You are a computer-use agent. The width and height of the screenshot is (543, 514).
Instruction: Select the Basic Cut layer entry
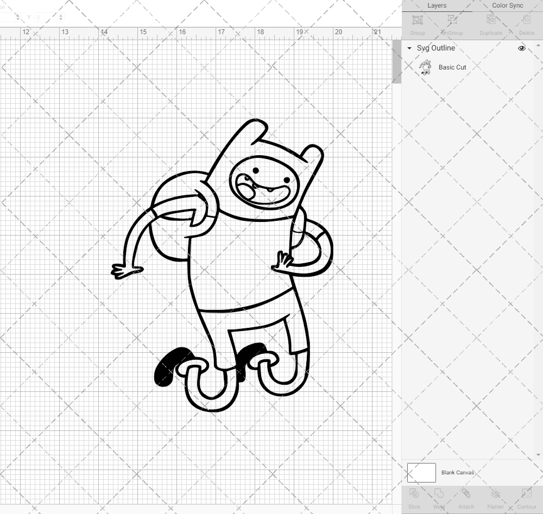(x=451, y=67)
